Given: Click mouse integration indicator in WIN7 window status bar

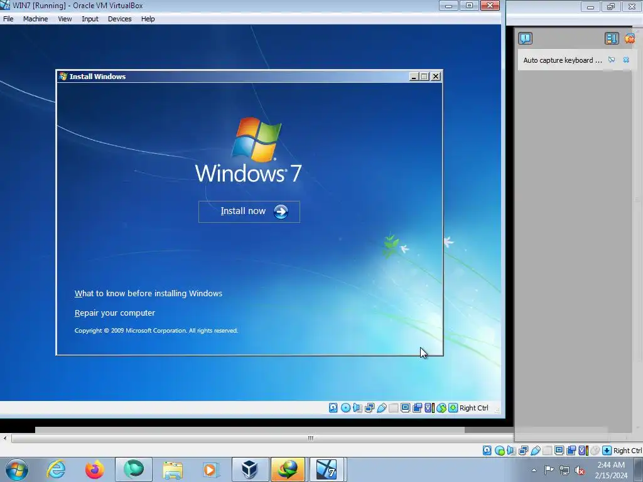Looking at the screenshot, I should (441, 408).
